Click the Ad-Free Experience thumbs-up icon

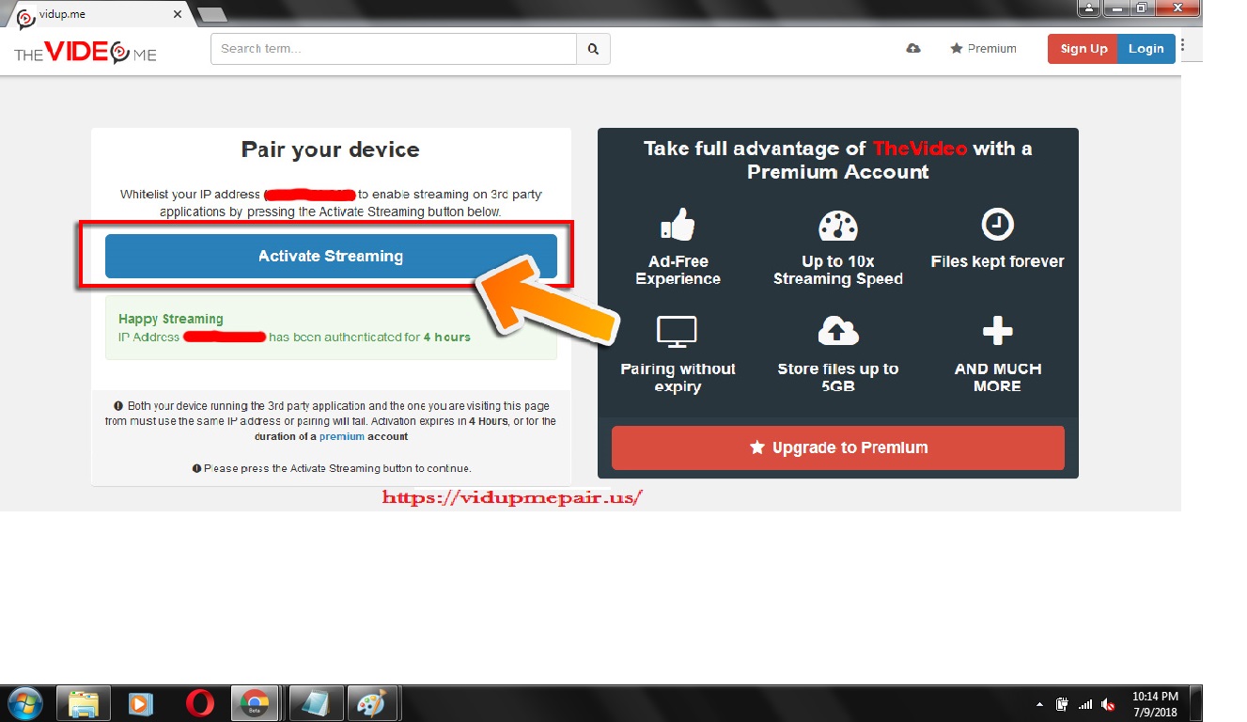tap(678, 225)
